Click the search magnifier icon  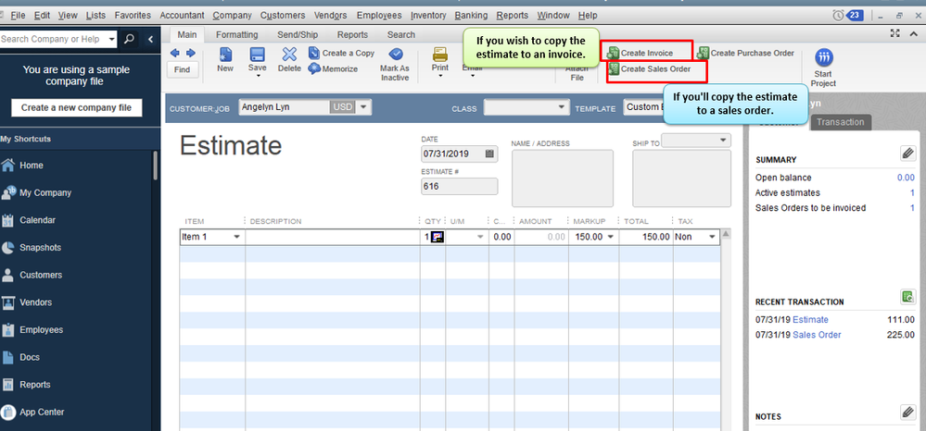pos(130,39)
